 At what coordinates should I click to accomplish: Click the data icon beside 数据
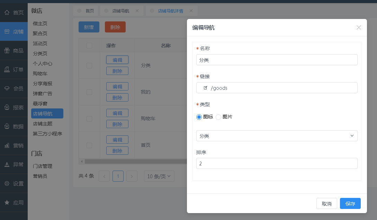pyautogui.click(x=7, y=126)
